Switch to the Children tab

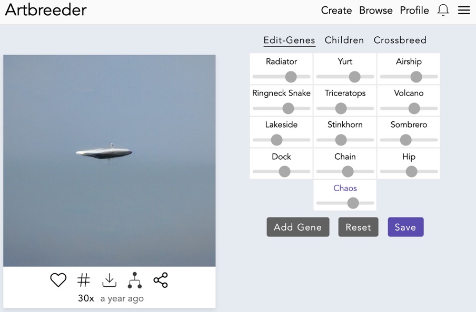pyautogui.click(x=344, y=40)
